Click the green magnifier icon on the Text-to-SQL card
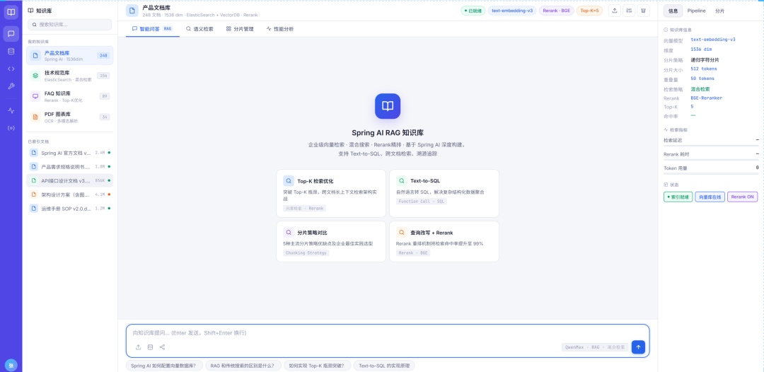Image resolution: width=764 pixels, height=372 pixels. 402,180
